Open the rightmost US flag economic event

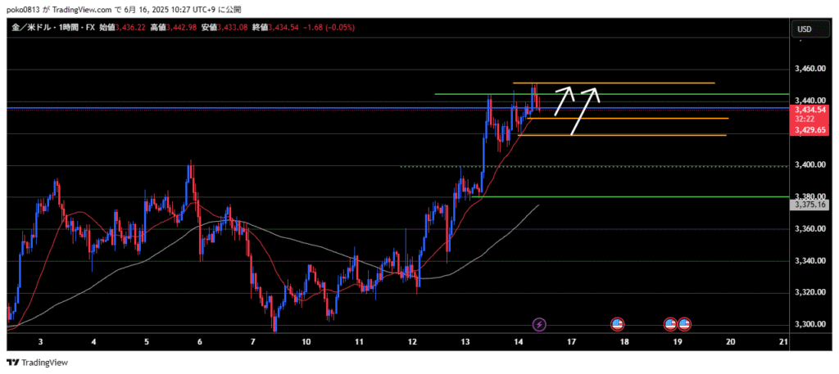point(684,325)
